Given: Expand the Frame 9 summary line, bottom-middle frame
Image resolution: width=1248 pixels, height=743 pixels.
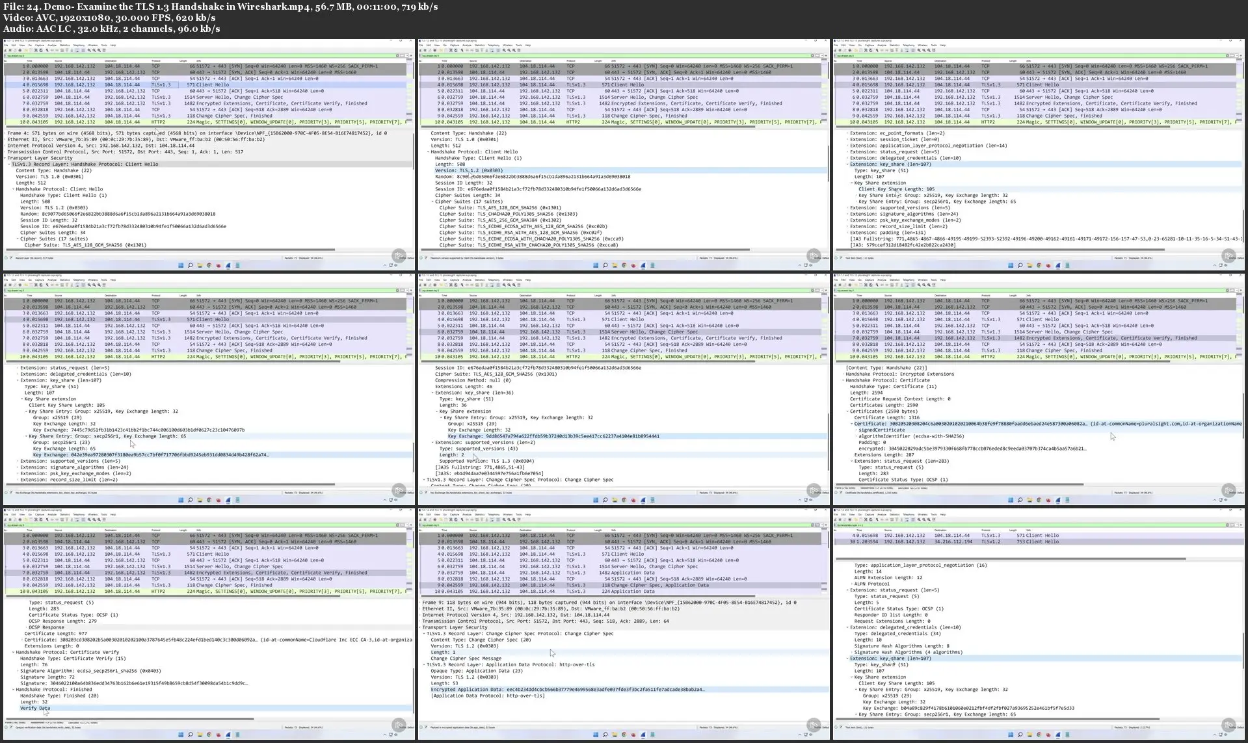Looking at the screenshot, I should 420,603.
